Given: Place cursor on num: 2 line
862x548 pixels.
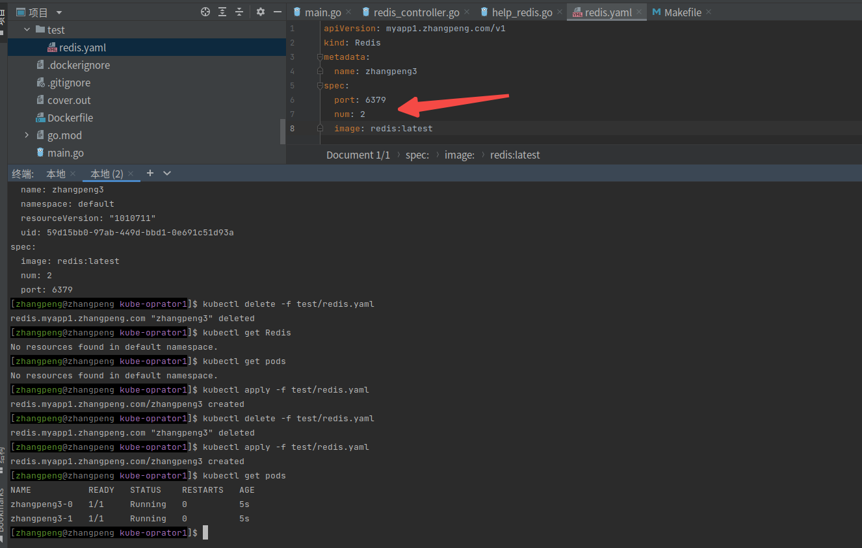Looking at the screenshot, I should [350, 114].
